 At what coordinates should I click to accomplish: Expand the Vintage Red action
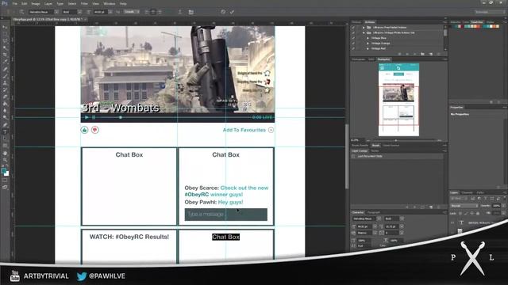pyautogui.click(x=368, y=48)
